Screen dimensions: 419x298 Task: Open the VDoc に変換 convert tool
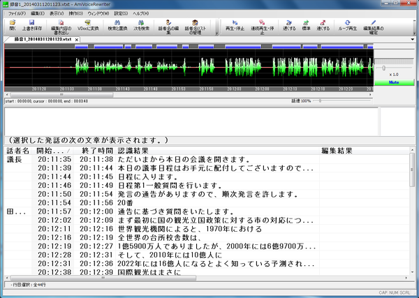[x=88, y=26]
